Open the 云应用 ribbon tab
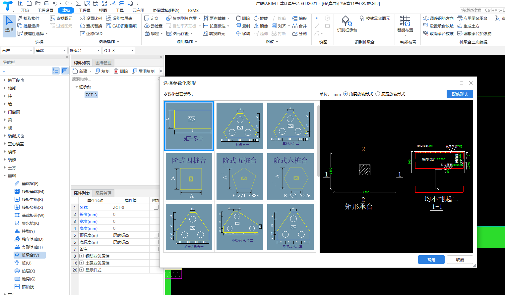This screenshot has height=295, width=505. (138, 10)
